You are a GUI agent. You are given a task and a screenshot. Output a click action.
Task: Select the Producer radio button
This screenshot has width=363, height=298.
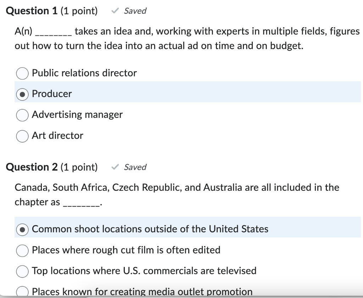tap(22, 94)
